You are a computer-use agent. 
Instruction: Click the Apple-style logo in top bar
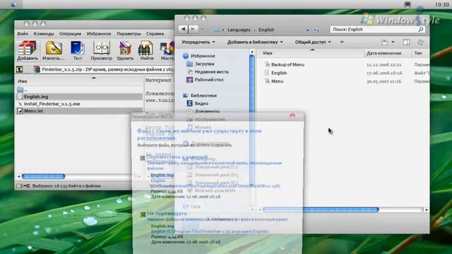pyautogui.click(x=13, y=4)
